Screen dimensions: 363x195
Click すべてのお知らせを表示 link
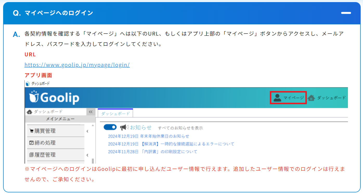(180, 128)
